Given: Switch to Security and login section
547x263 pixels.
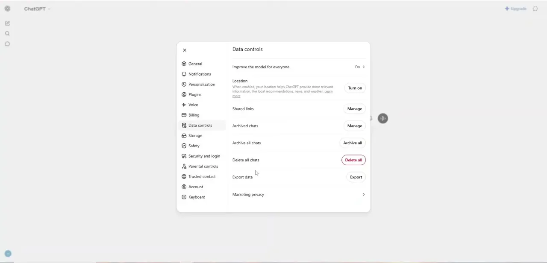Looking at the screenshot, I should point(202,156).
